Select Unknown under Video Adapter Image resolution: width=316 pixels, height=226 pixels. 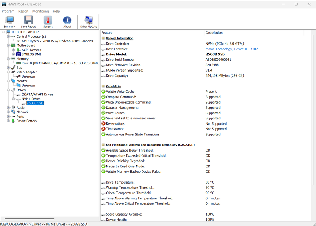(28, 77)
